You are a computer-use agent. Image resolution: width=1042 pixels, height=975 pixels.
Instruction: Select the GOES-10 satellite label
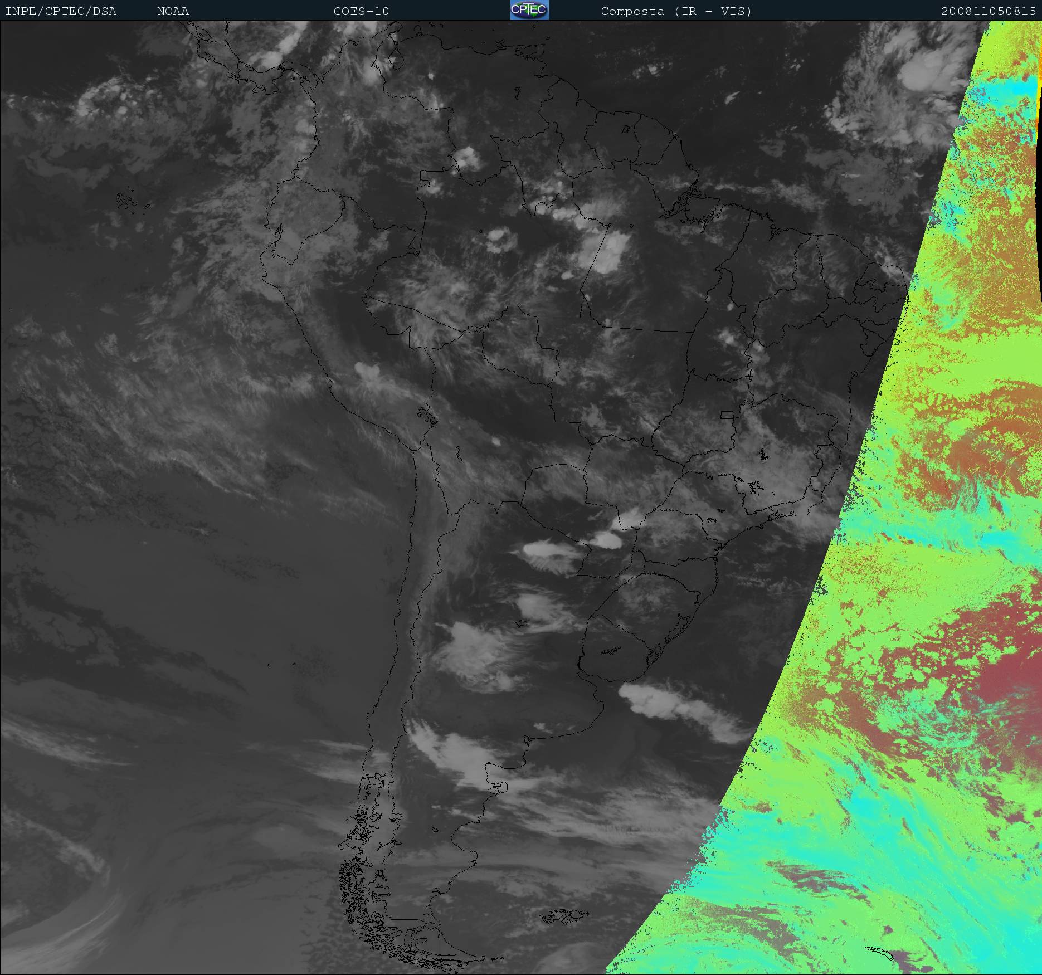[361, 11]
